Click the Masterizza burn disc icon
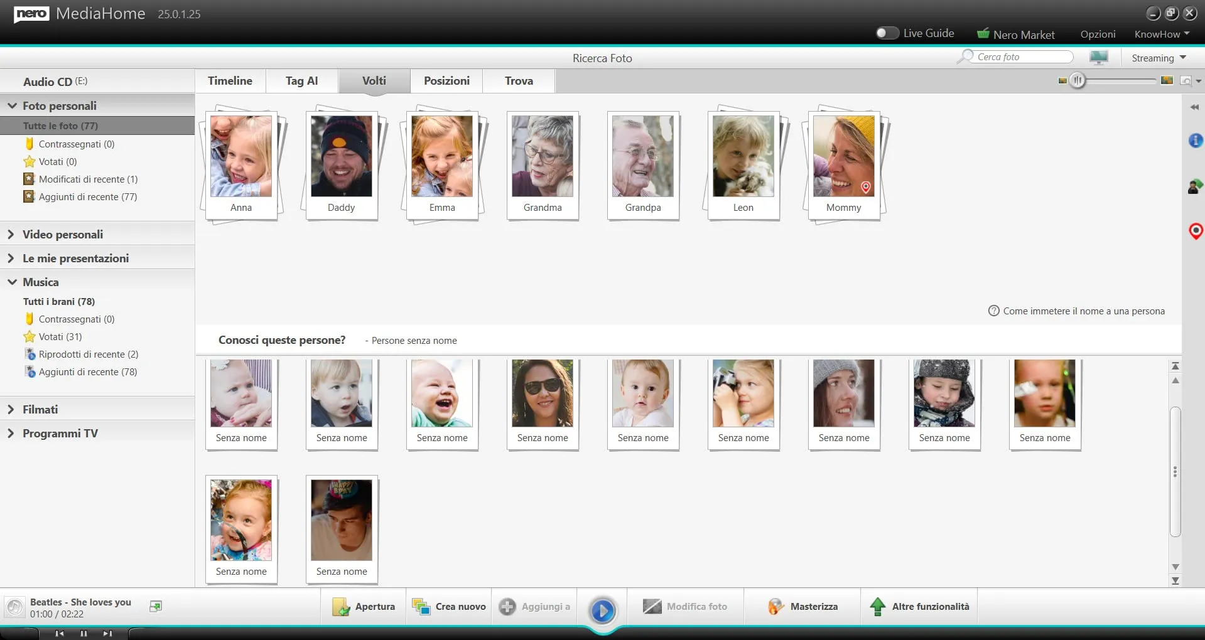Viewport: 1205px width, 640px height. point(776,607)
